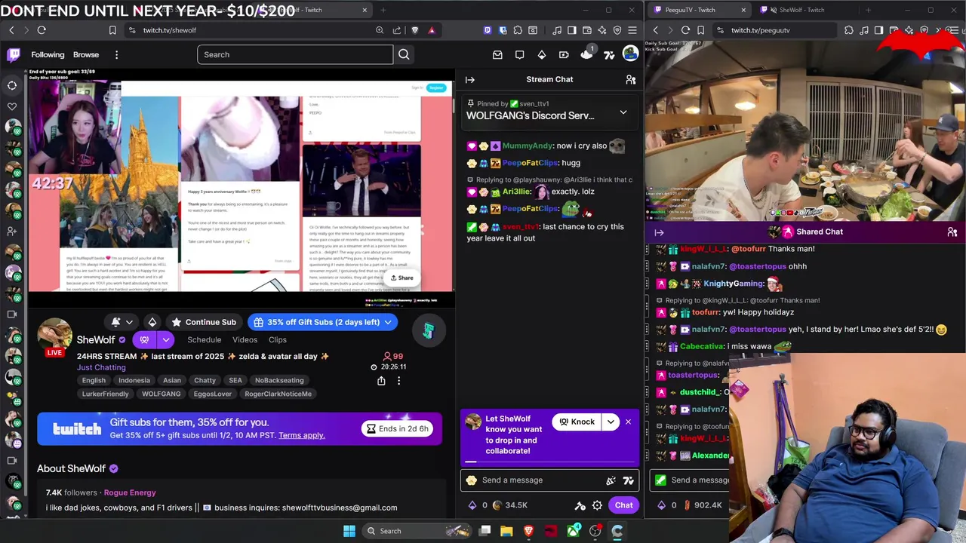Viewport: 966px width, 543px height.
Task: Select the NoBackseating tag
Action: coord(279,380)
